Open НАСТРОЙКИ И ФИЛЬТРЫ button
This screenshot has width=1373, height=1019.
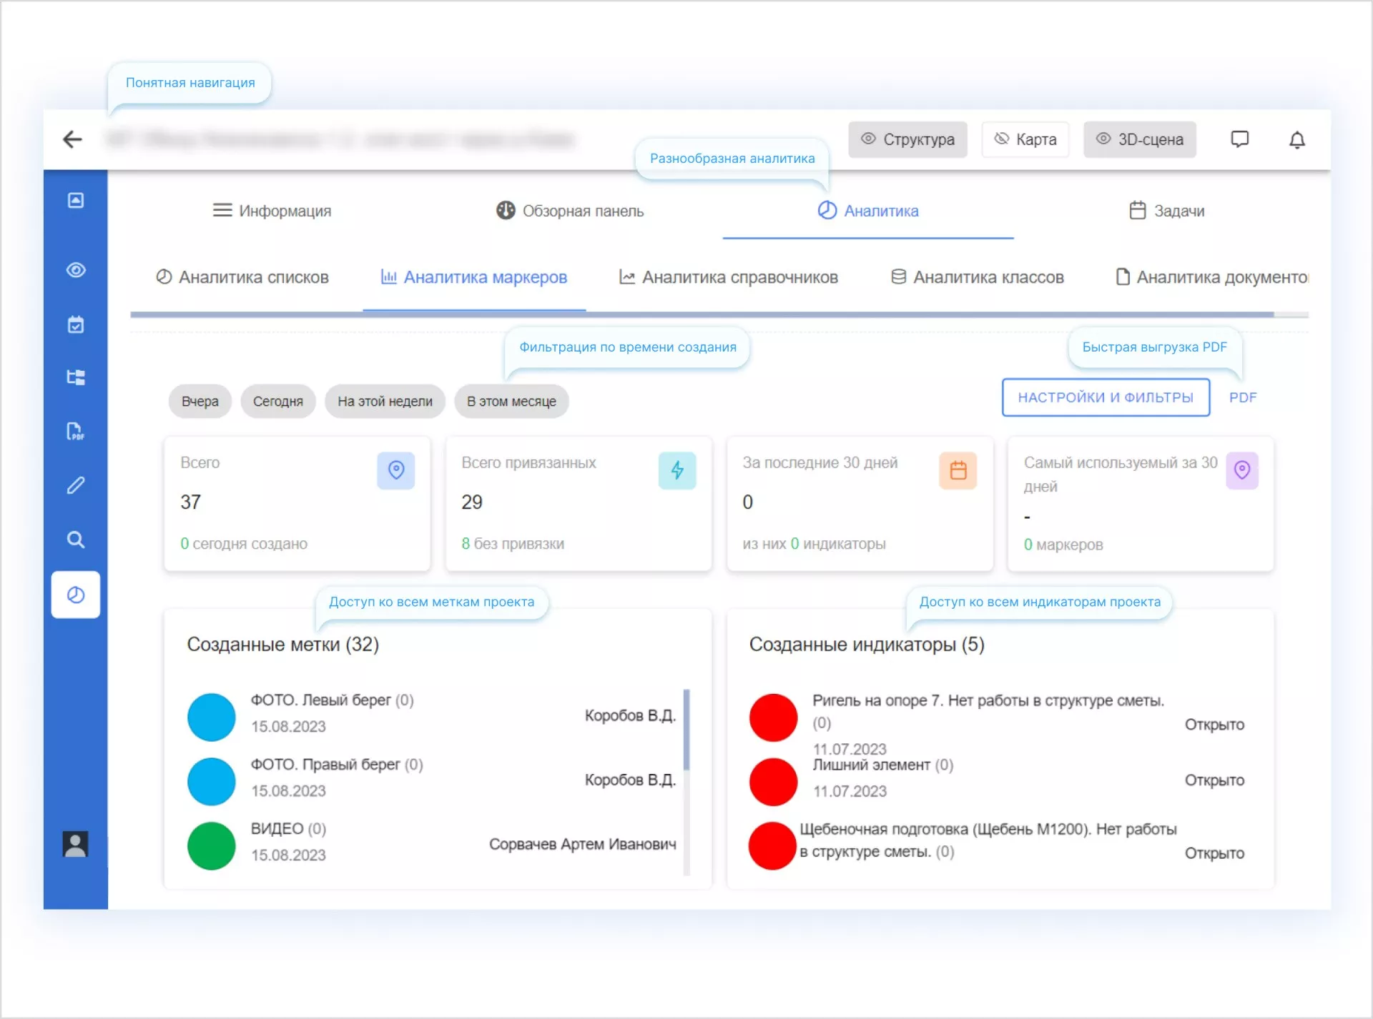(1105, 397)
